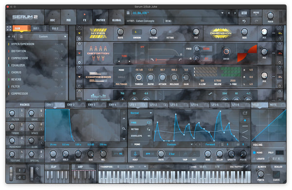Switch to the MIX tab
The image size is (292, 190).
(x=69, y=17)
